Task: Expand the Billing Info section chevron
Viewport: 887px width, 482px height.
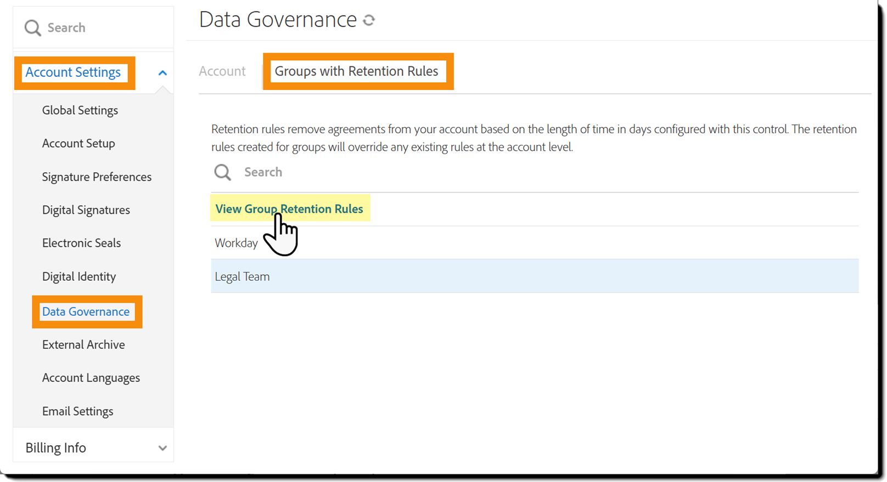Action: pos(162,448)
